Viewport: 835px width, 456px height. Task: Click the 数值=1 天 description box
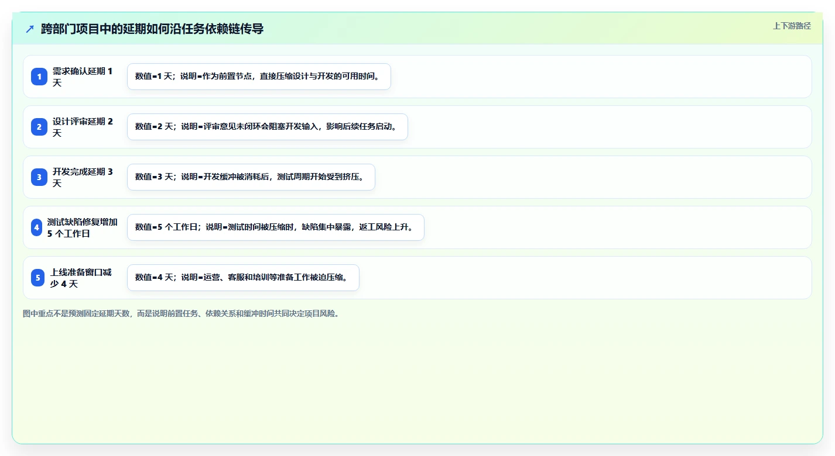click(259, 77)
